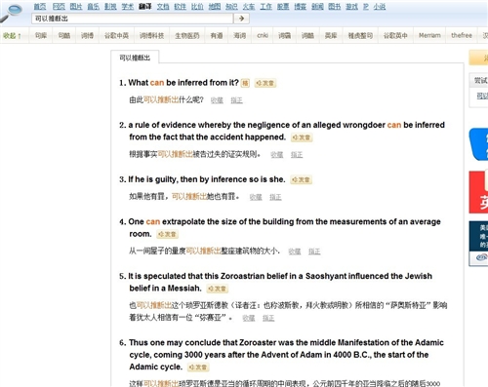Viewport: 488px width, 387px height.
Task: Switch to the 词霸 source tab
Action: coord(285,36)
